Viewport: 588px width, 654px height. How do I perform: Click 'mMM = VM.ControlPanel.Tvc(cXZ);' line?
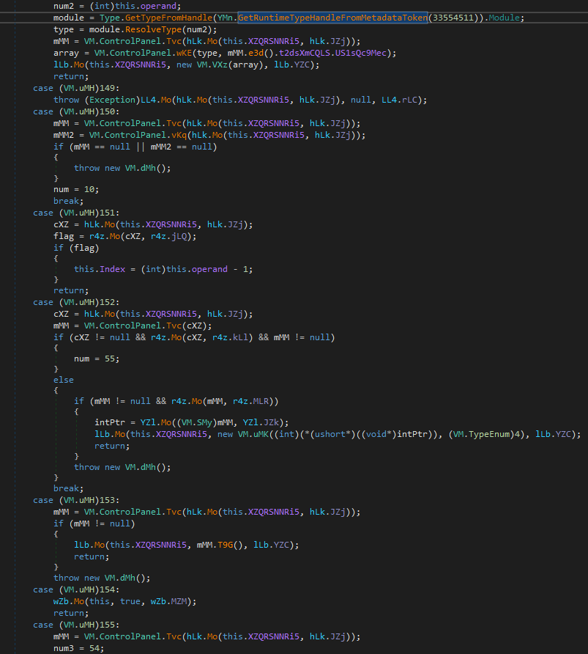coord(133,326)
